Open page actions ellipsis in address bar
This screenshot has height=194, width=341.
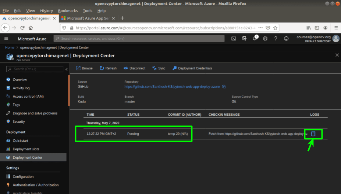pyautogui.click(x=260, y=28)
